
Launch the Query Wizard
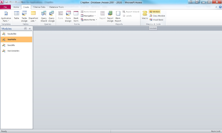[44, 16]
